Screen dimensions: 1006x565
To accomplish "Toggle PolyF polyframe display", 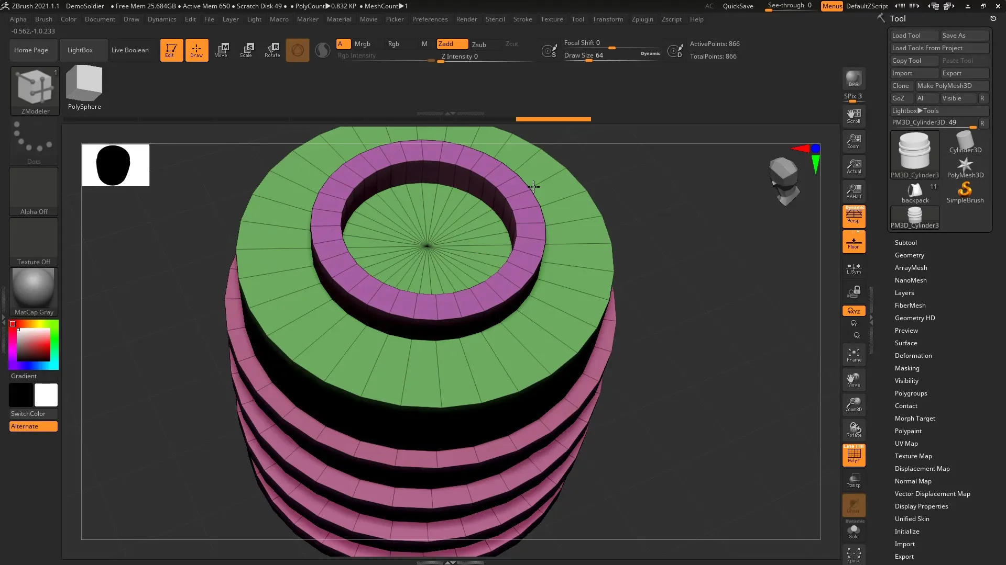I will tap(854, 455).
